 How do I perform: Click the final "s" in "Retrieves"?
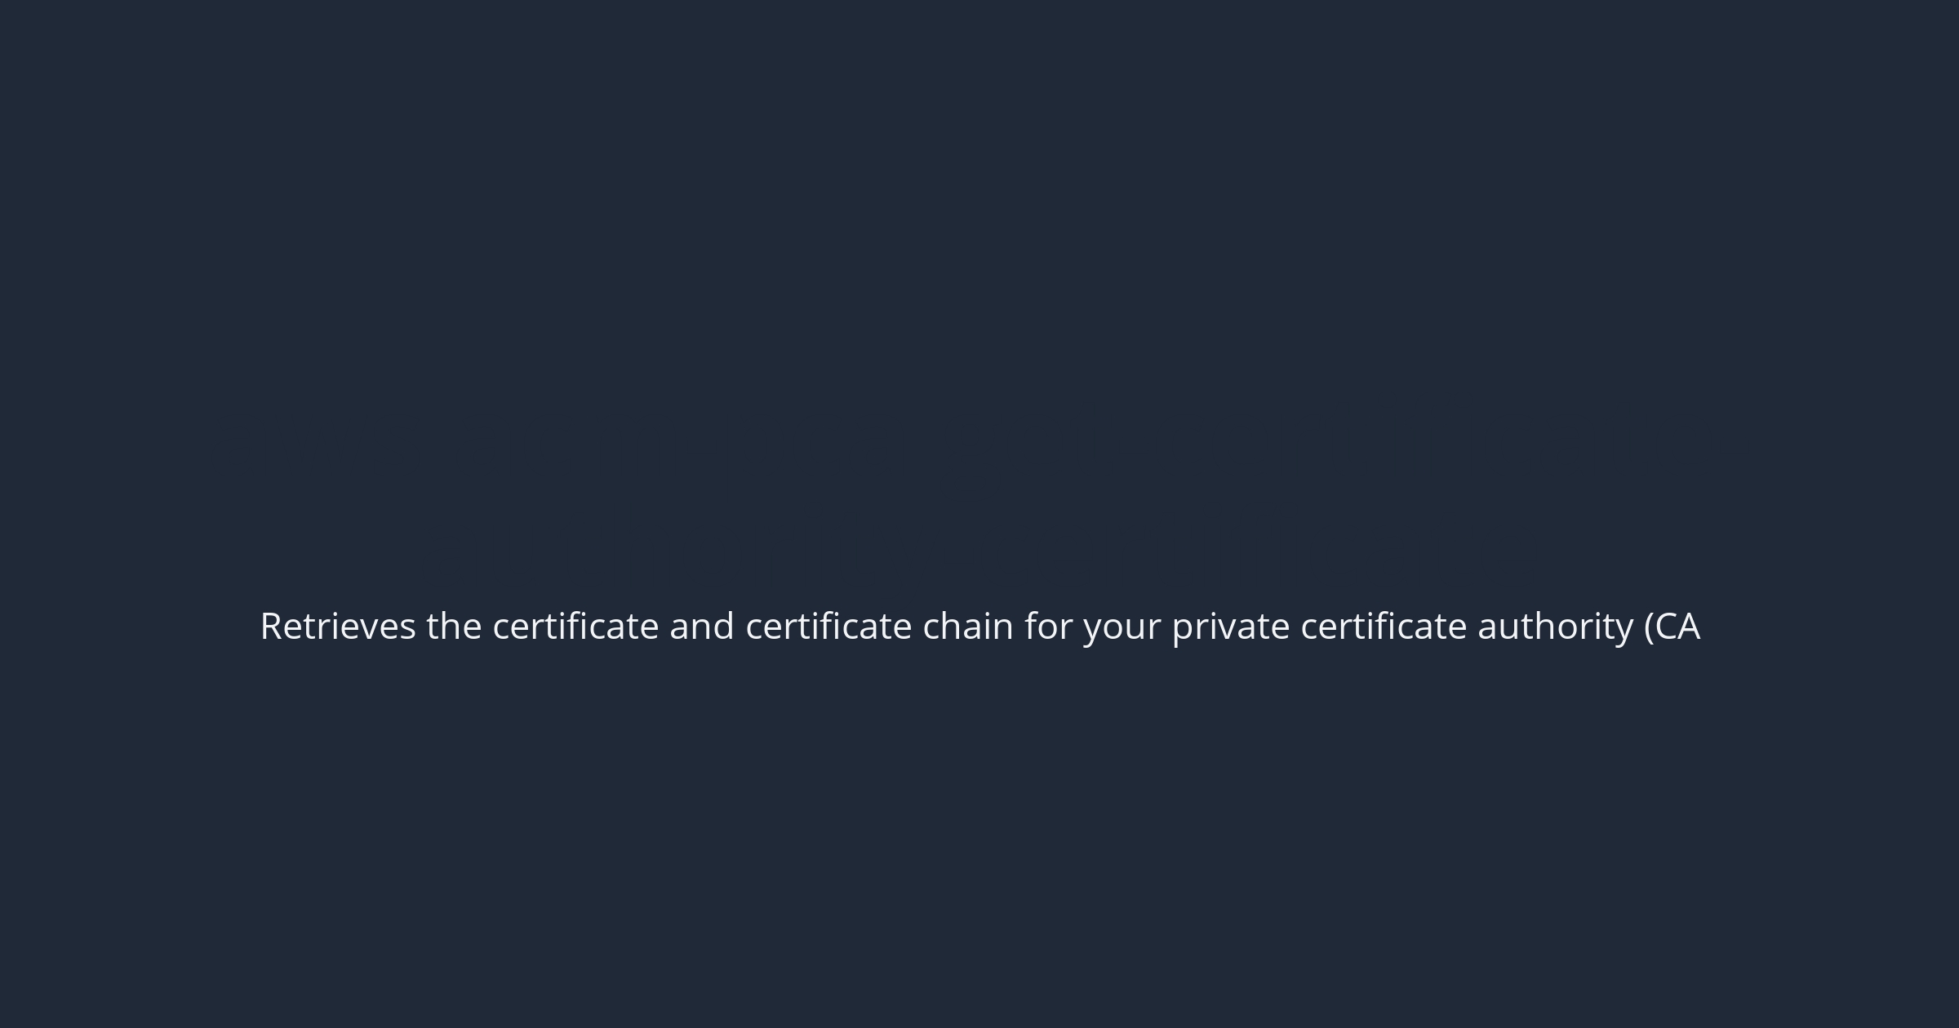click(408, 628)
